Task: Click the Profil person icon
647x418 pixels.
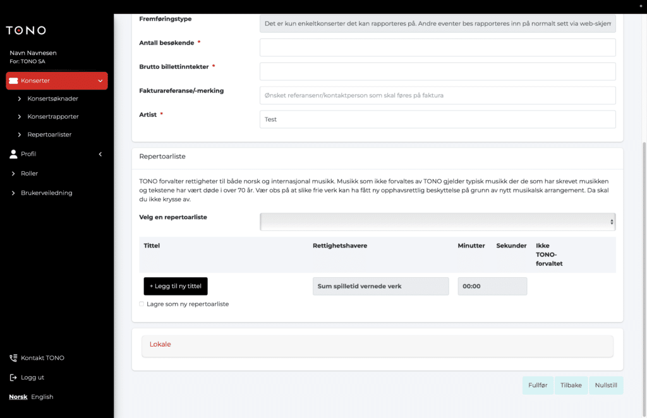Action: click(x=13, y=154)
